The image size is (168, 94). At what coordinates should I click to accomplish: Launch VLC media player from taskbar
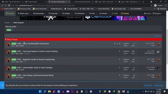tap(77, 91)
